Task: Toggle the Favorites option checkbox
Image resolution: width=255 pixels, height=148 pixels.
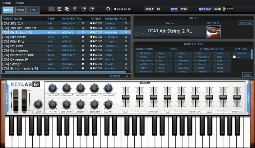Action: point(234,53)
